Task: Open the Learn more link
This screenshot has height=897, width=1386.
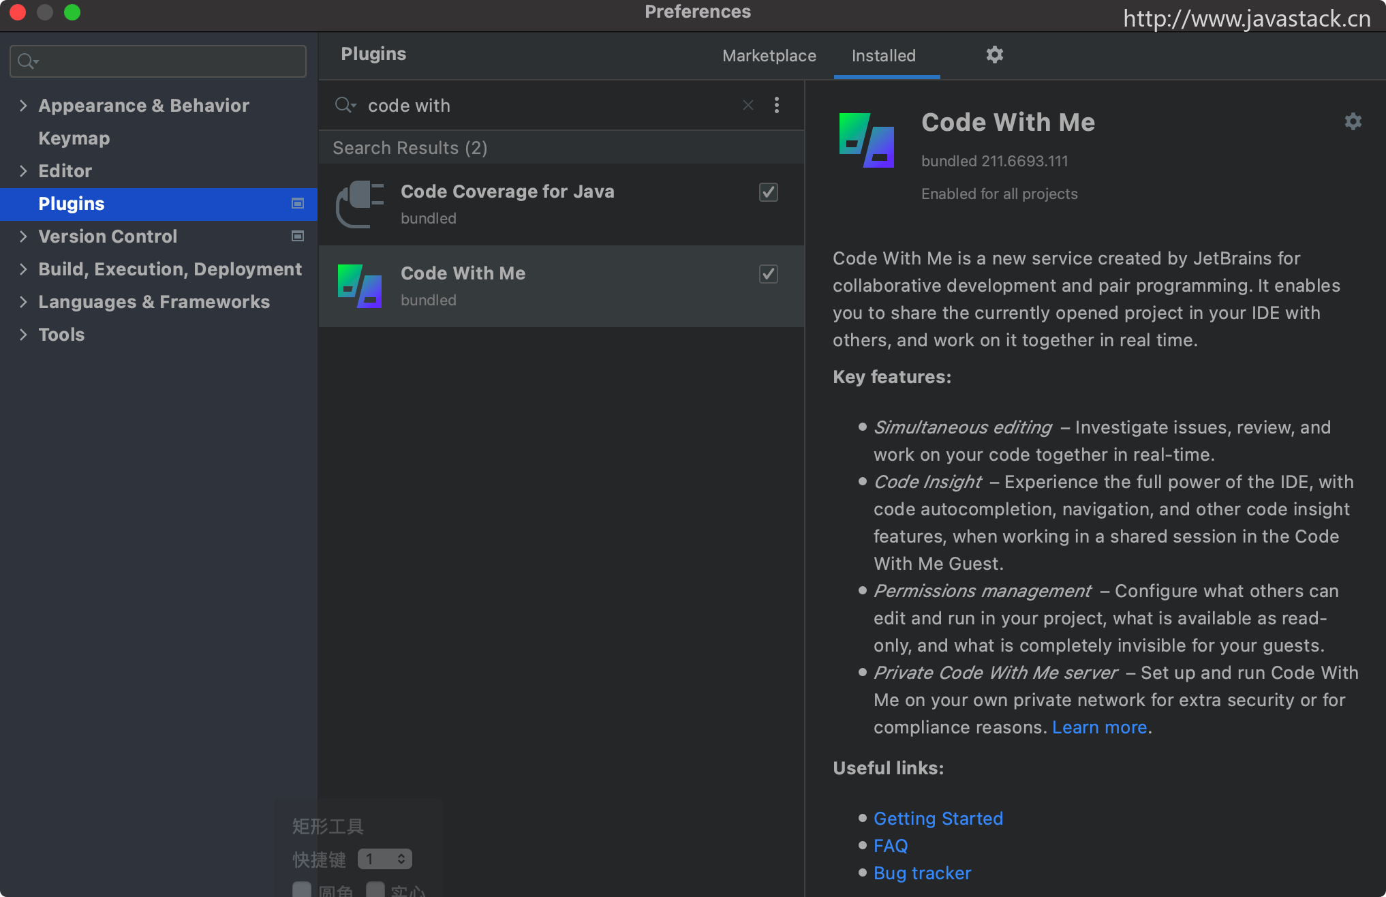Action: coord(1100,727)
